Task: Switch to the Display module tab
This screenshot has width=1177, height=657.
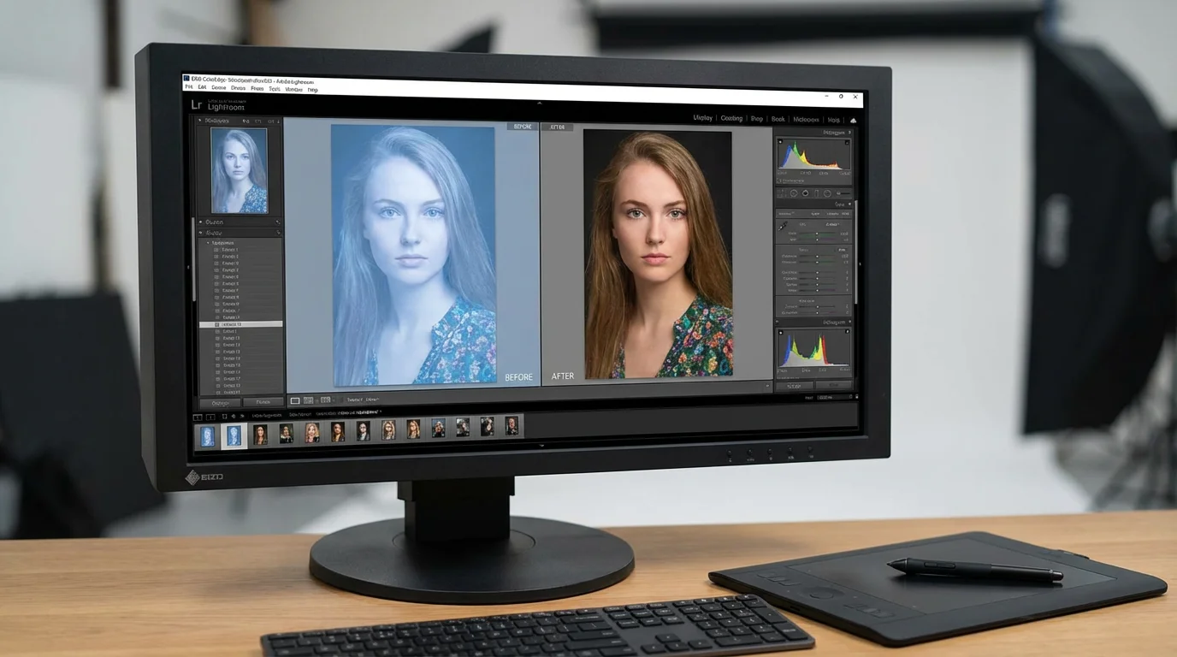Action: tap(702, 118)
